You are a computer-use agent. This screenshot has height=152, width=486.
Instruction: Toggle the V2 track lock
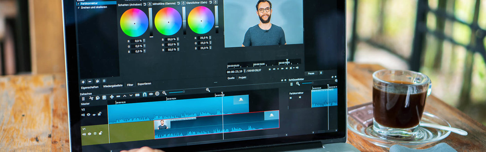click(99, 113)
